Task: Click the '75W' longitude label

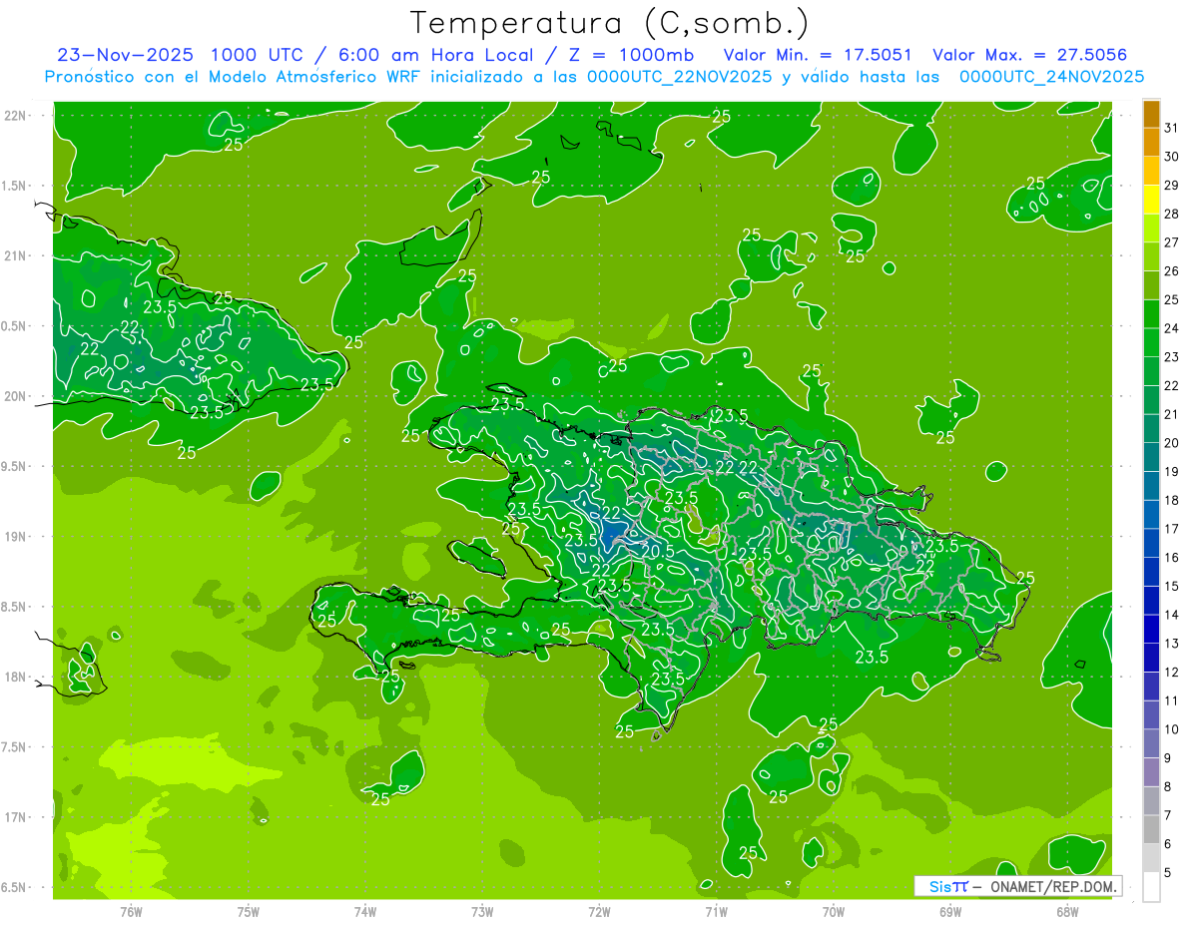Action: click(x=249, y=911)
